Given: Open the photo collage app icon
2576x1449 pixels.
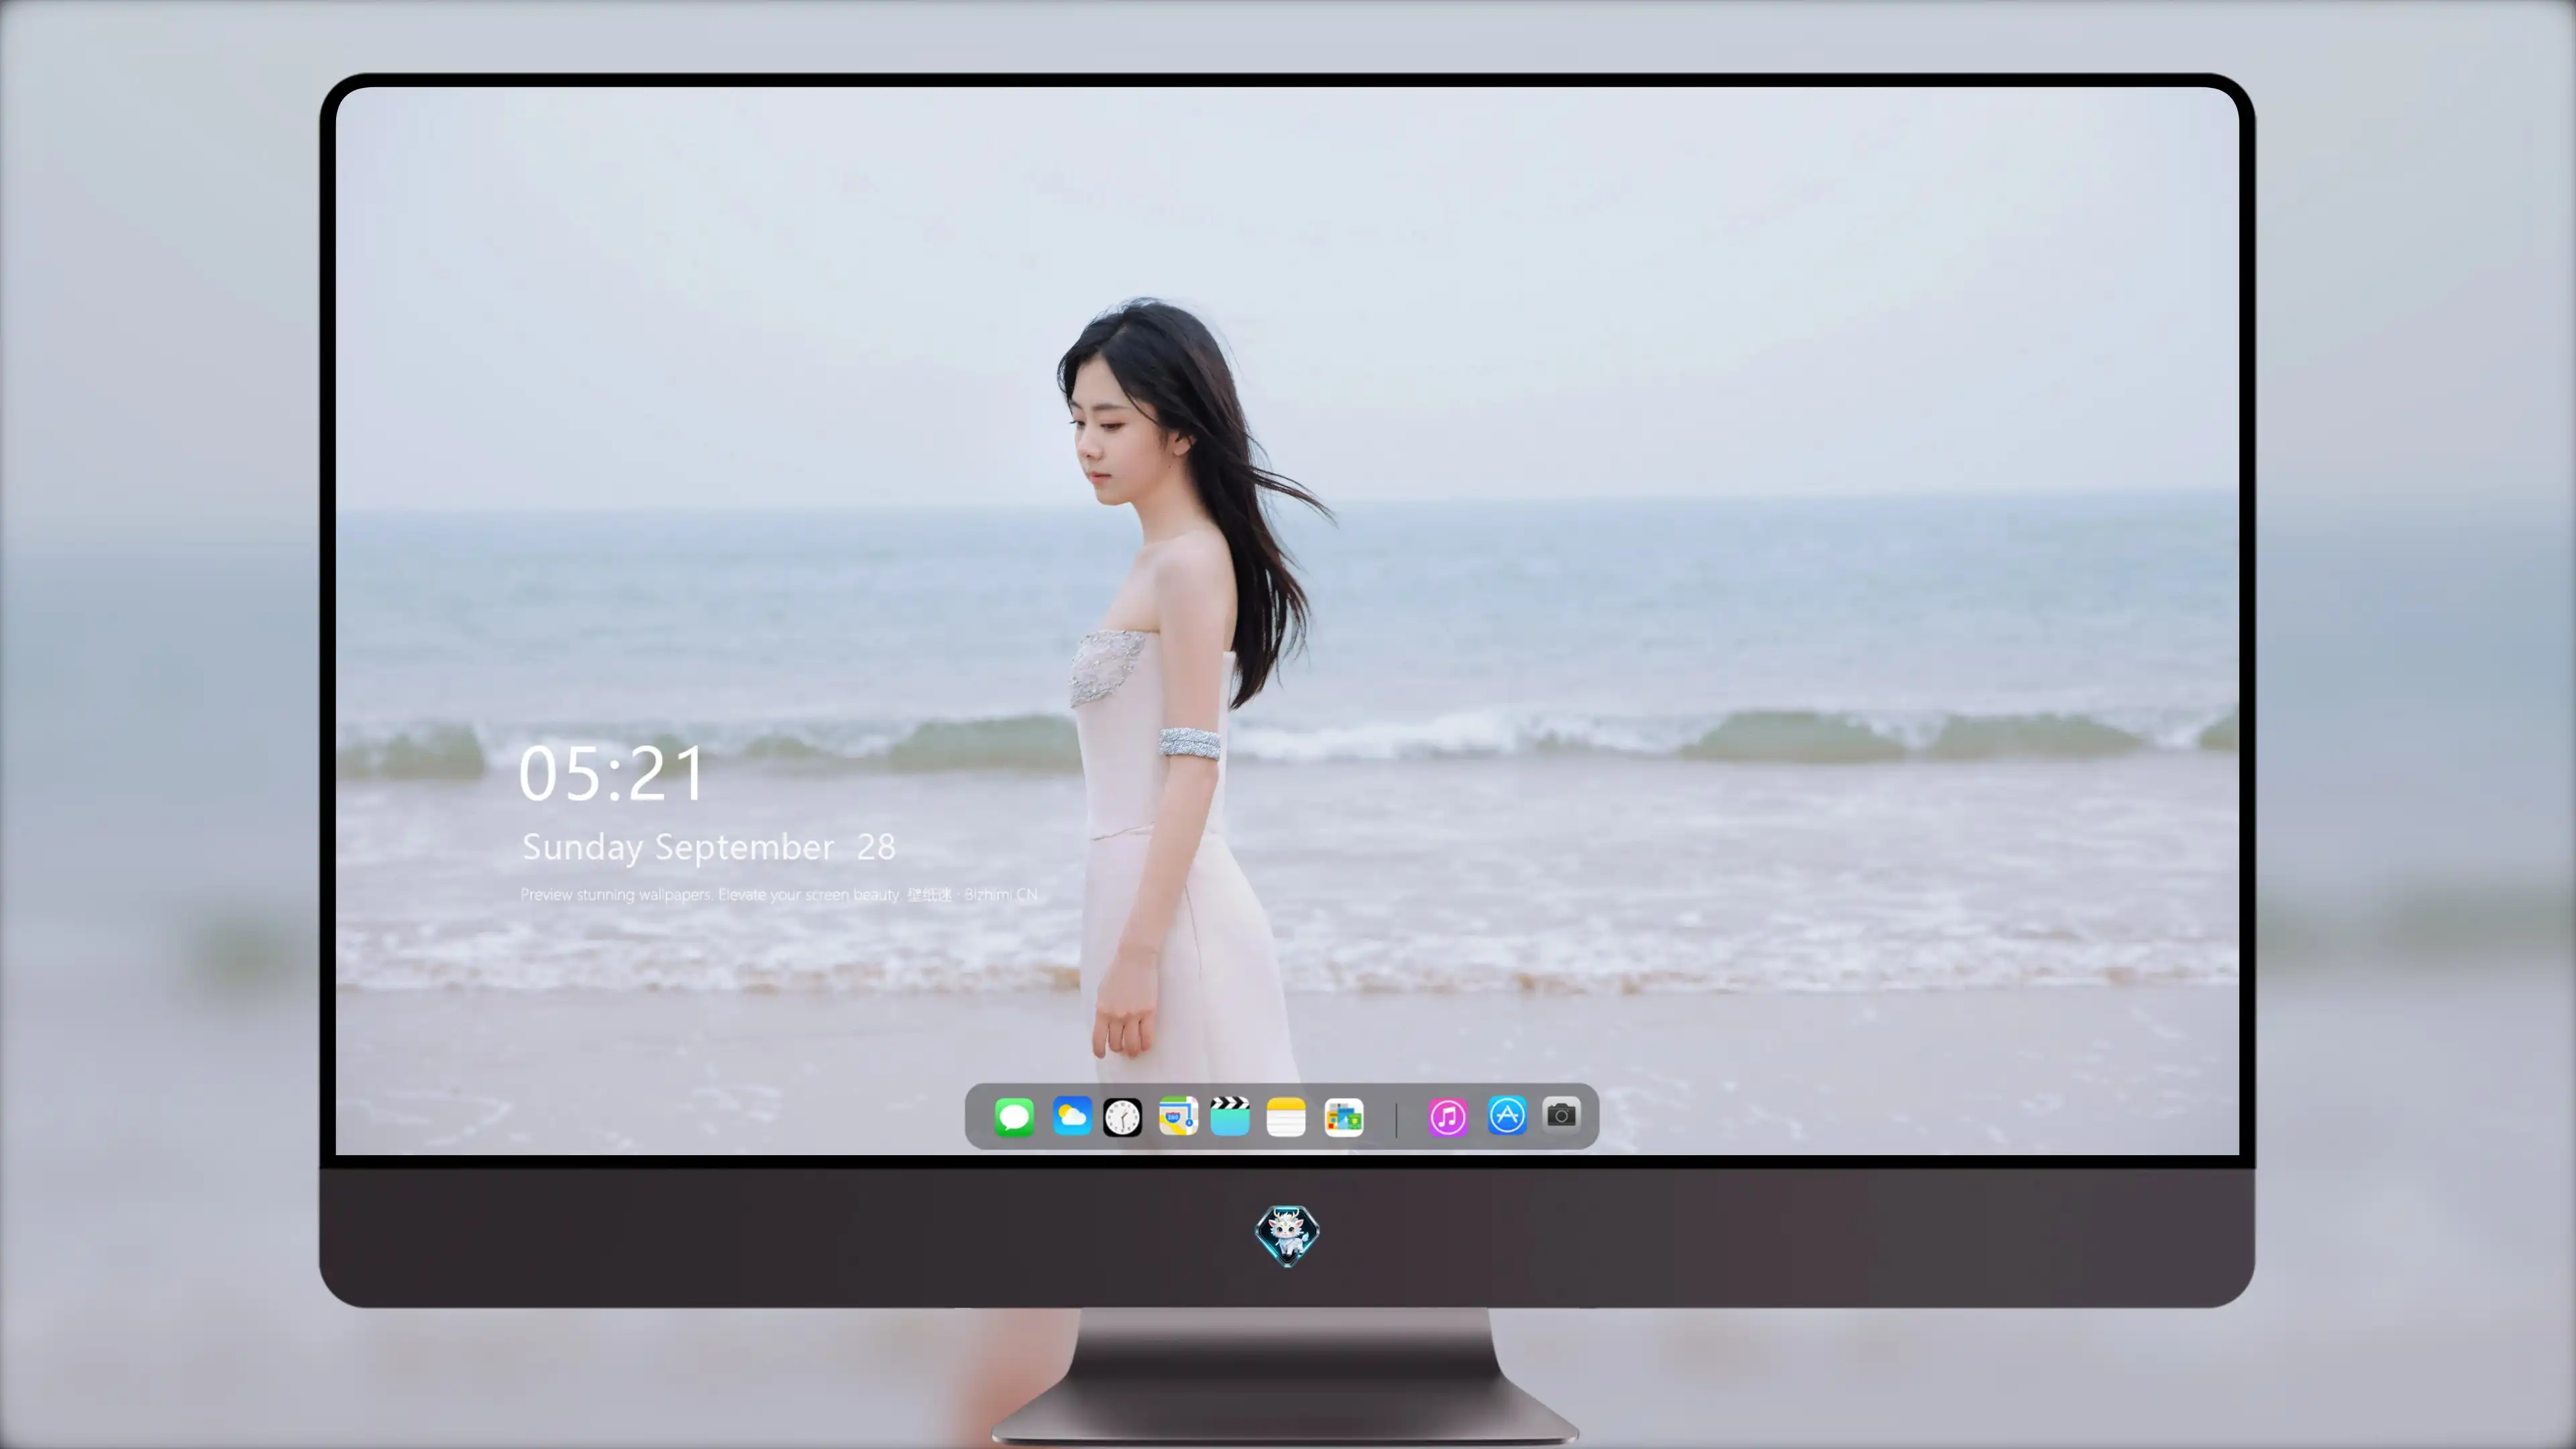Looking at the screenshot, I should 1343,1117.
